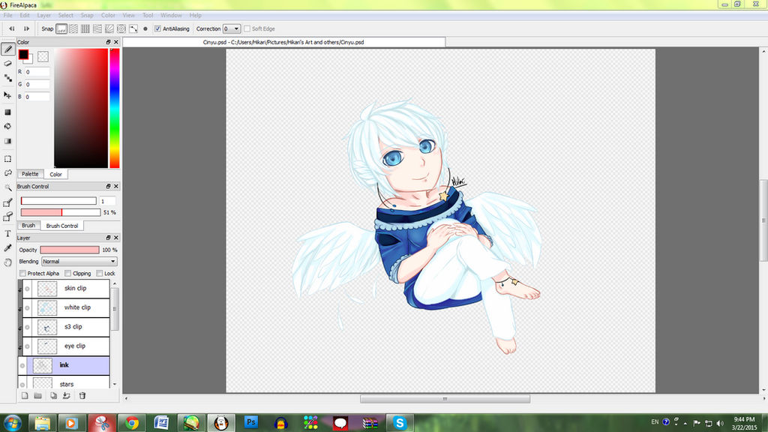Click the foreground black color swatch

[x=23, y=54]
